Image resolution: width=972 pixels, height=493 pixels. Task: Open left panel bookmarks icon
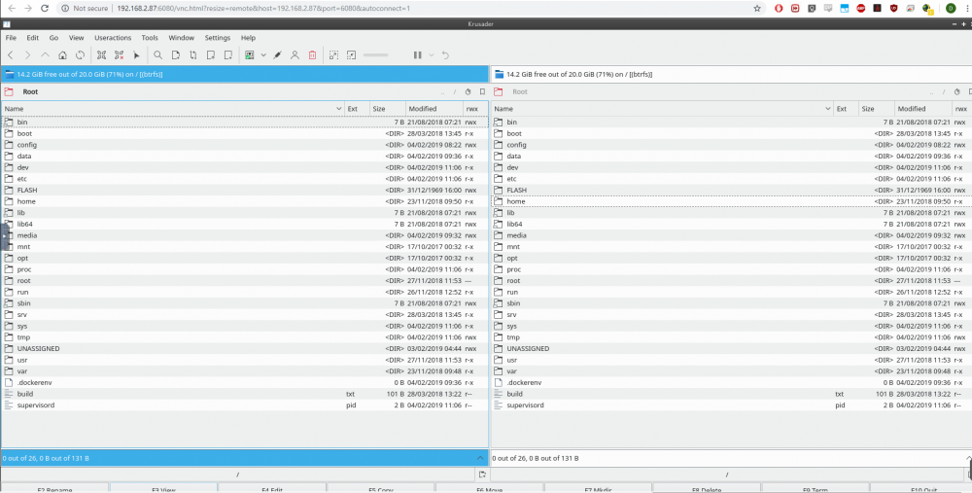point(482,91)
